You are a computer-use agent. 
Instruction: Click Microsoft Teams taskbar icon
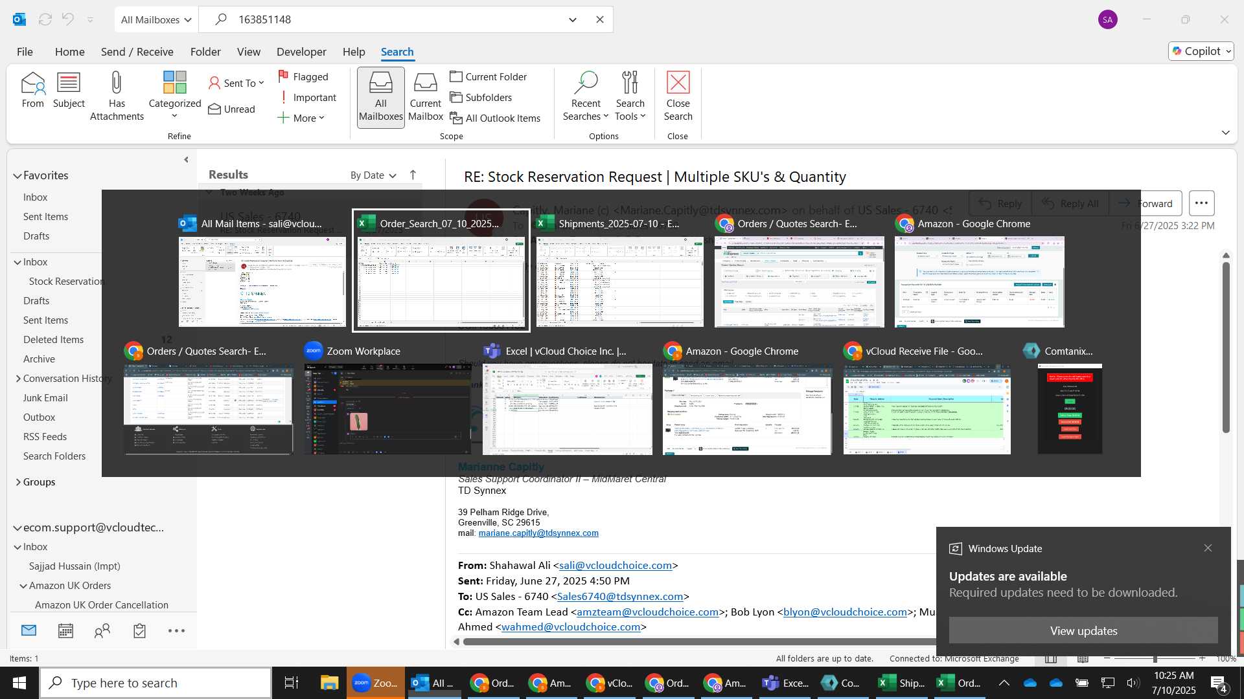[785, 683]
